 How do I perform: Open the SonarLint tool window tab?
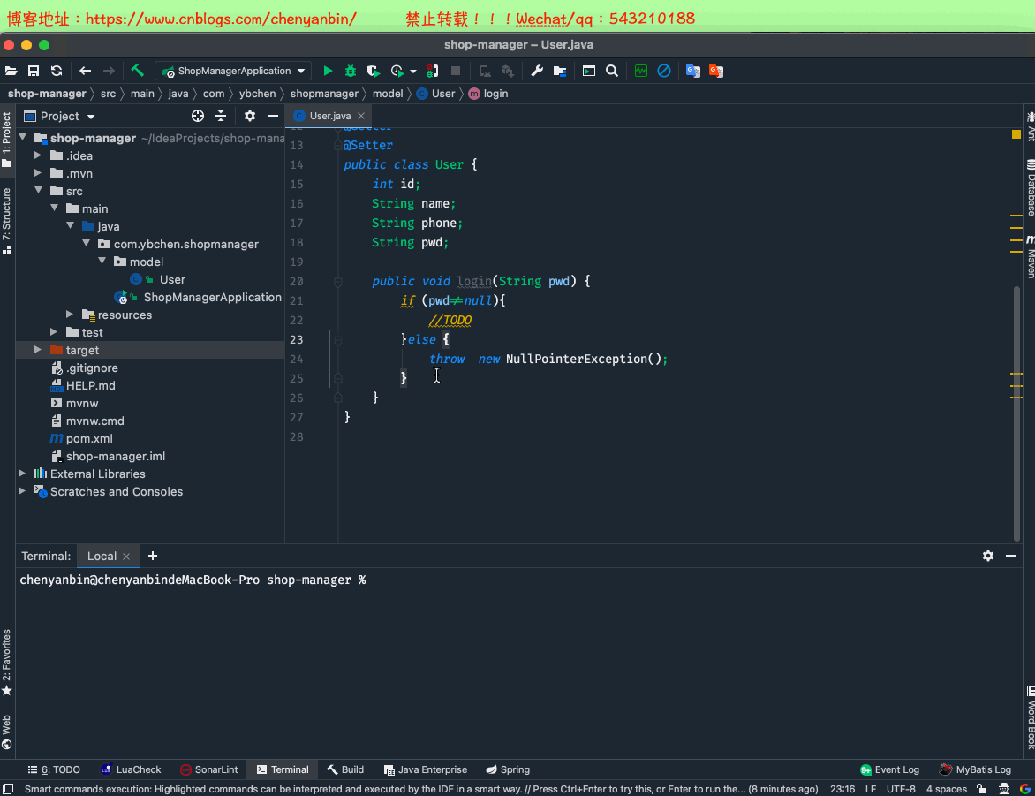tap(208, 769)
